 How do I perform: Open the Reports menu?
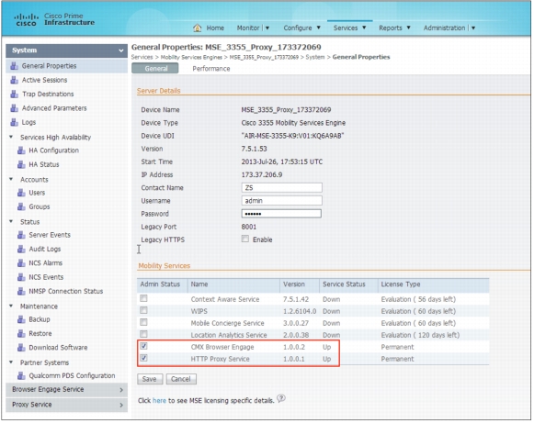point(391,28)
